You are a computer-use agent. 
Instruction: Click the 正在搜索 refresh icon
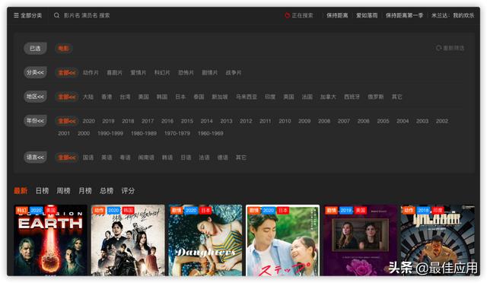(288, 15)
